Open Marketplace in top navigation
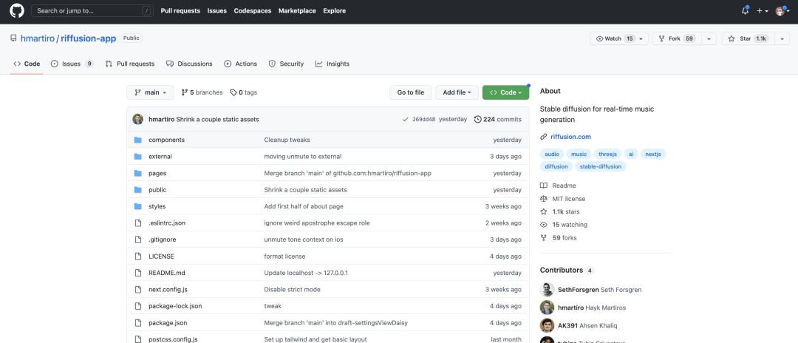The width and height of the screenshot is (798, 343). coord(297,10)
